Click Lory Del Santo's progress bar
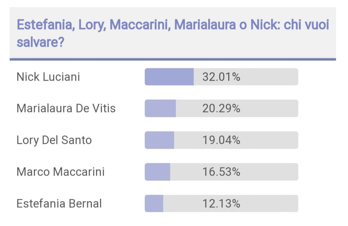 (221, 140)
